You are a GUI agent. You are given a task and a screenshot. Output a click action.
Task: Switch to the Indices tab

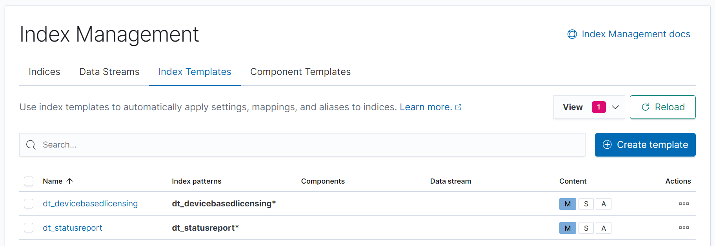click(x=44, y=72)
